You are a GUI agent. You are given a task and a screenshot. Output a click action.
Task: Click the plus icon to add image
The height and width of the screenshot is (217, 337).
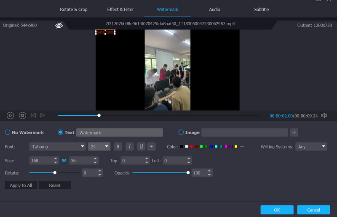pos(294,132)
